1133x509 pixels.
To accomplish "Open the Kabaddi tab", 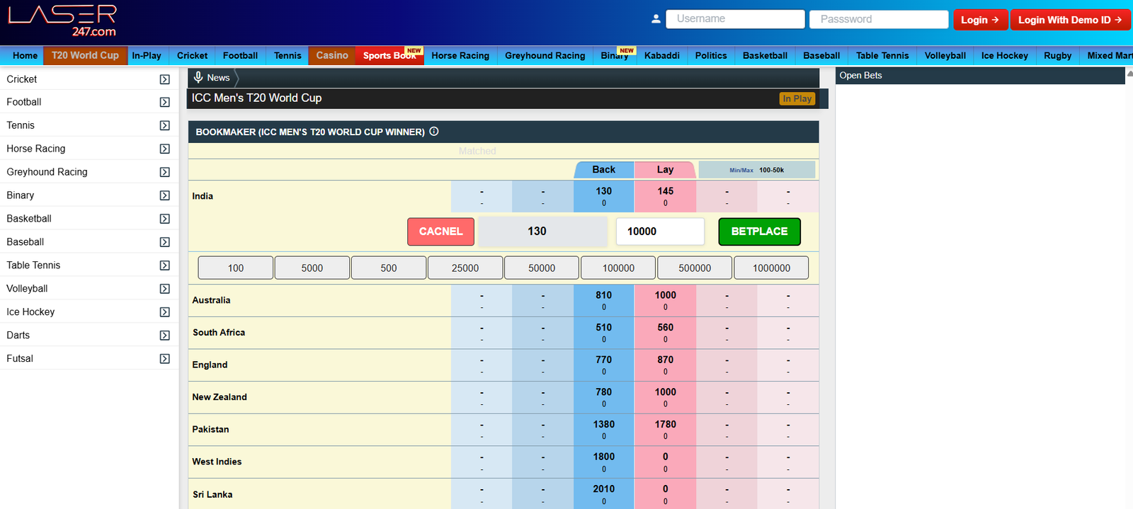I will [x=662, y=55].
